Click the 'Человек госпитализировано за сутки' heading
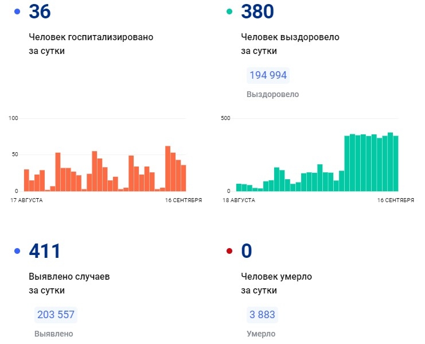Screen dimensions: 425x344 coord(91,44)
